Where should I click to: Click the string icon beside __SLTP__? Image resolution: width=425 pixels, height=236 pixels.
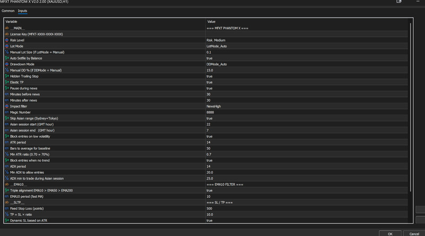7,203
